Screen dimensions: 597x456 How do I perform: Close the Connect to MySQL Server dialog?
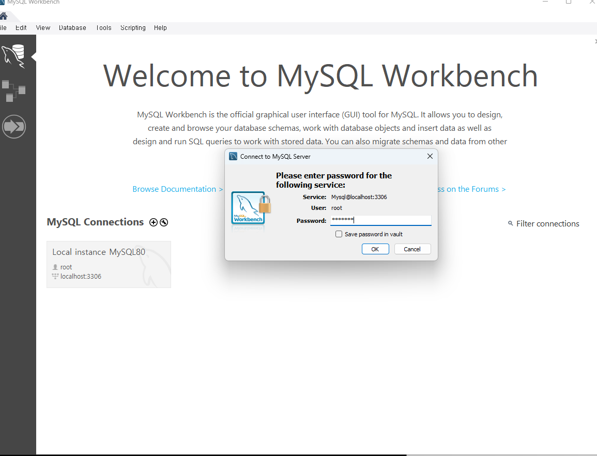(x=430, y=156)
